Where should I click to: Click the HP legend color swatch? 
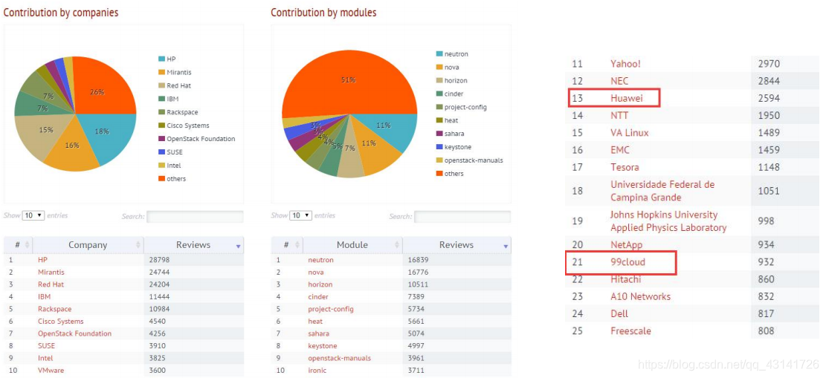click(161, 59)
